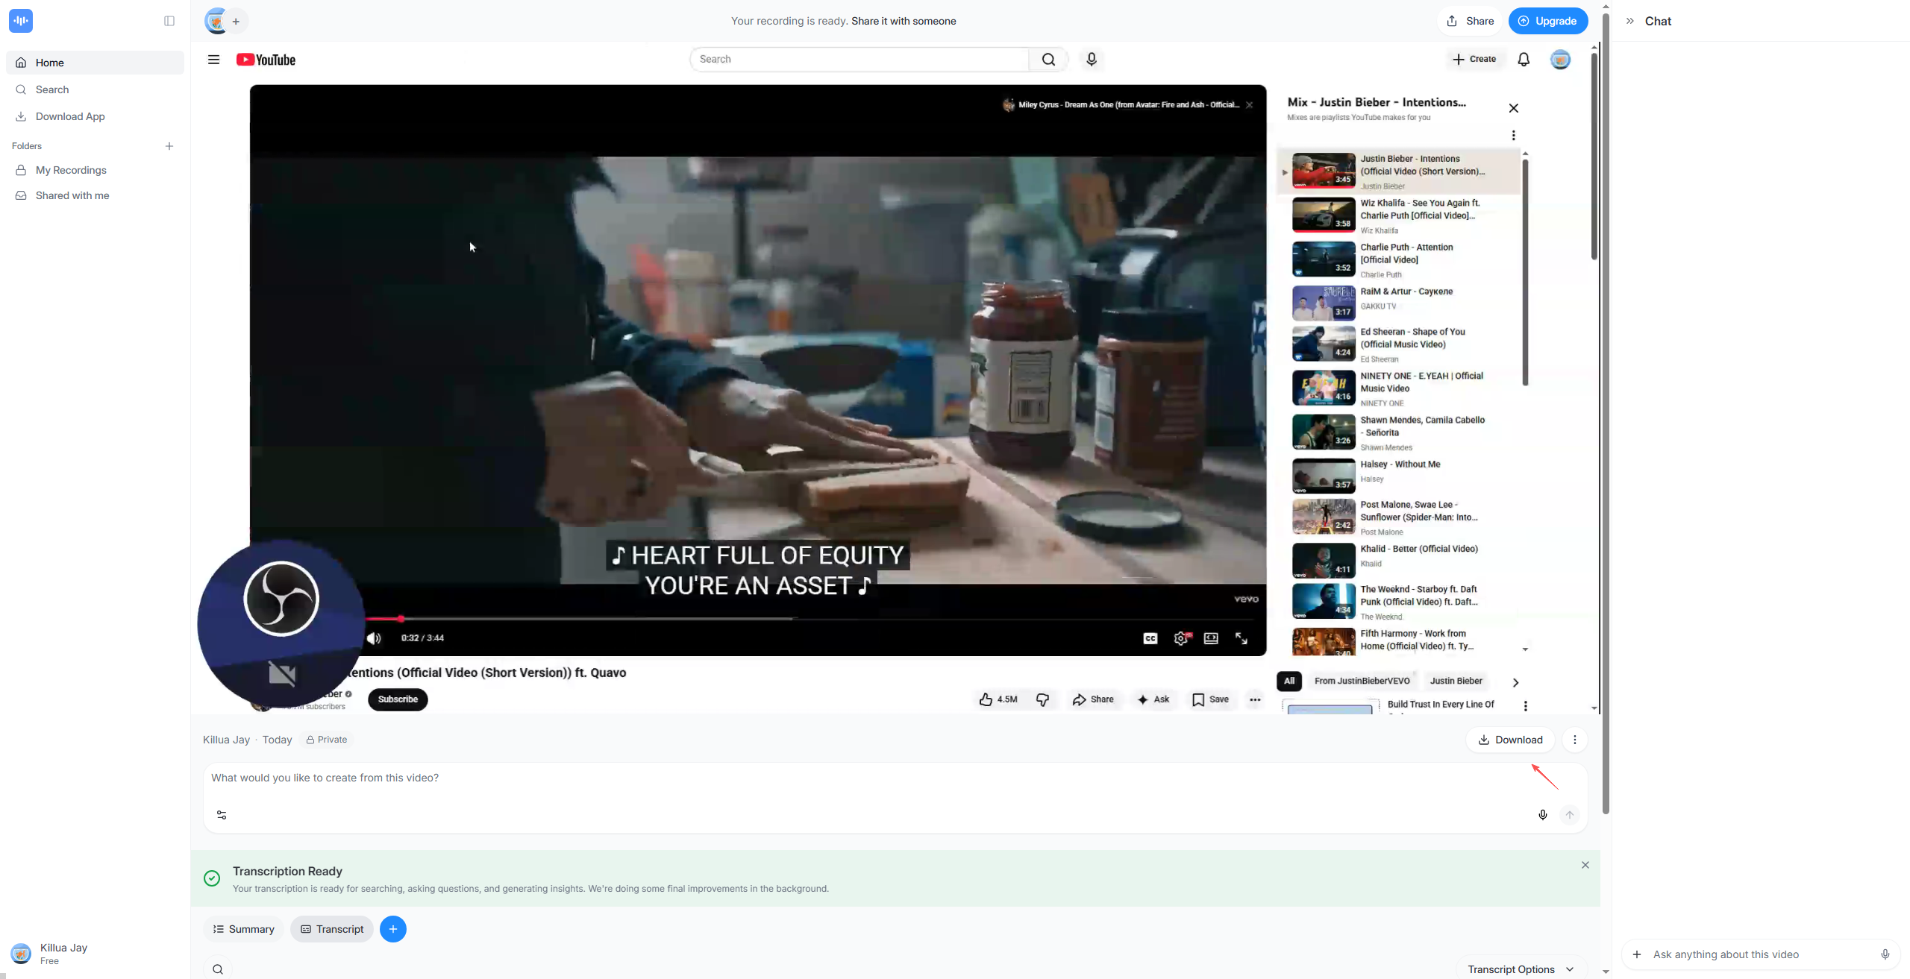Add new folder with plus icon
The height and width of the screenshot is (979, 1910).
tap(169, 146)
